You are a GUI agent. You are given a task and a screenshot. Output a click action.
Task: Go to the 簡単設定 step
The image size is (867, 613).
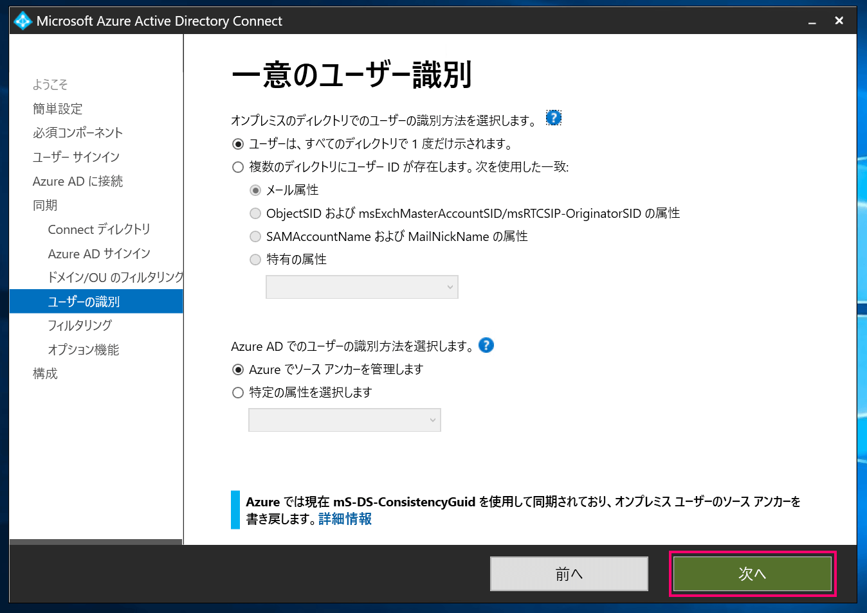click(x=58, y=109)
